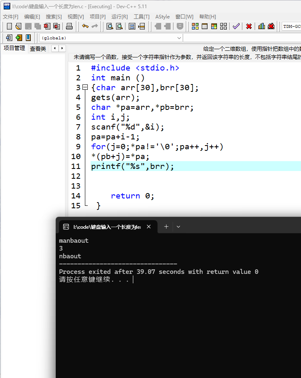Image resolution: width=301 pixels, height=378 pixels.
Task: Open the 编辑[E] menu
Action: [x=32, y=17]
